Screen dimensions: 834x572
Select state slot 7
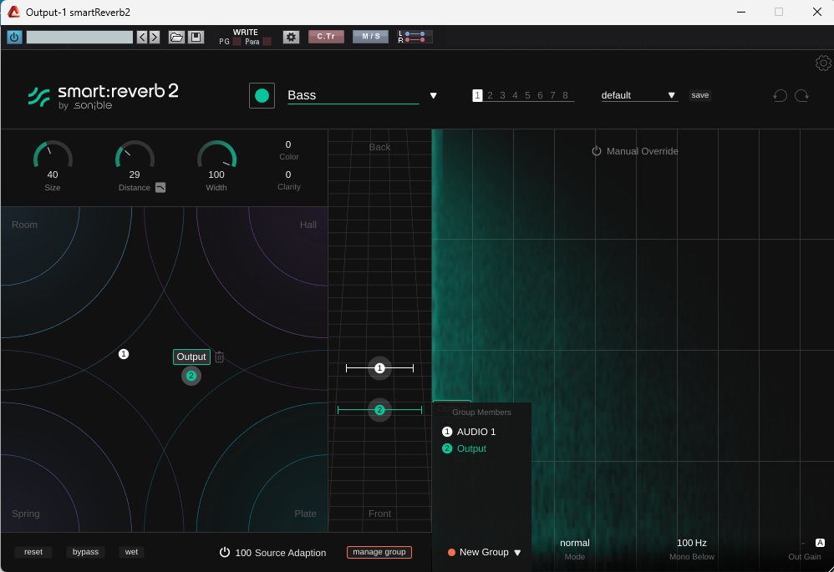pyautogui.click(x=552, y=95)
